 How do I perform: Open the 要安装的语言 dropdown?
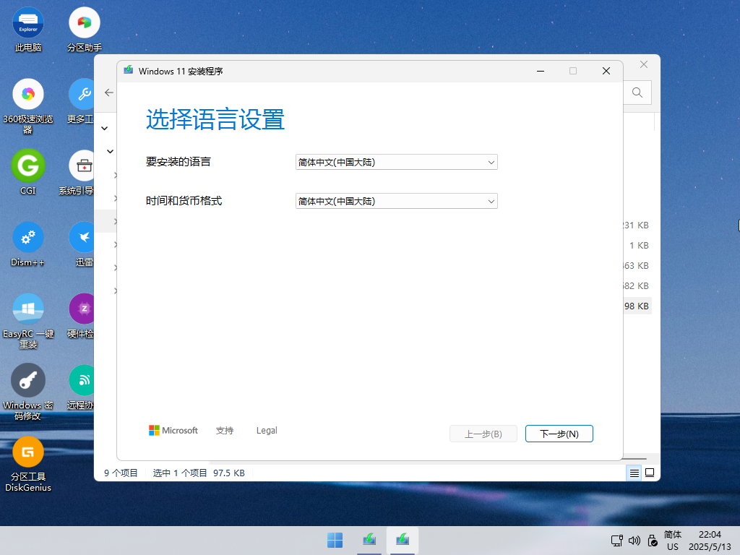[397, 162]
